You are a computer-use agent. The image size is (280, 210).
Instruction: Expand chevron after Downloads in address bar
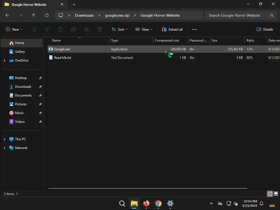[x=99, y=15]
